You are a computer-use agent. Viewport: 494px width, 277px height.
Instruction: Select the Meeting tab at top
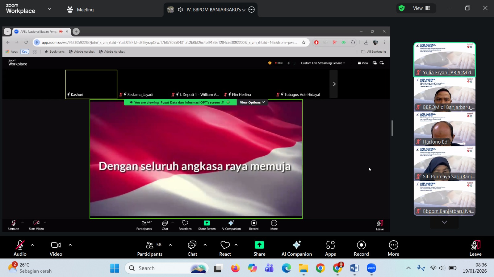(x=80, y=10)
